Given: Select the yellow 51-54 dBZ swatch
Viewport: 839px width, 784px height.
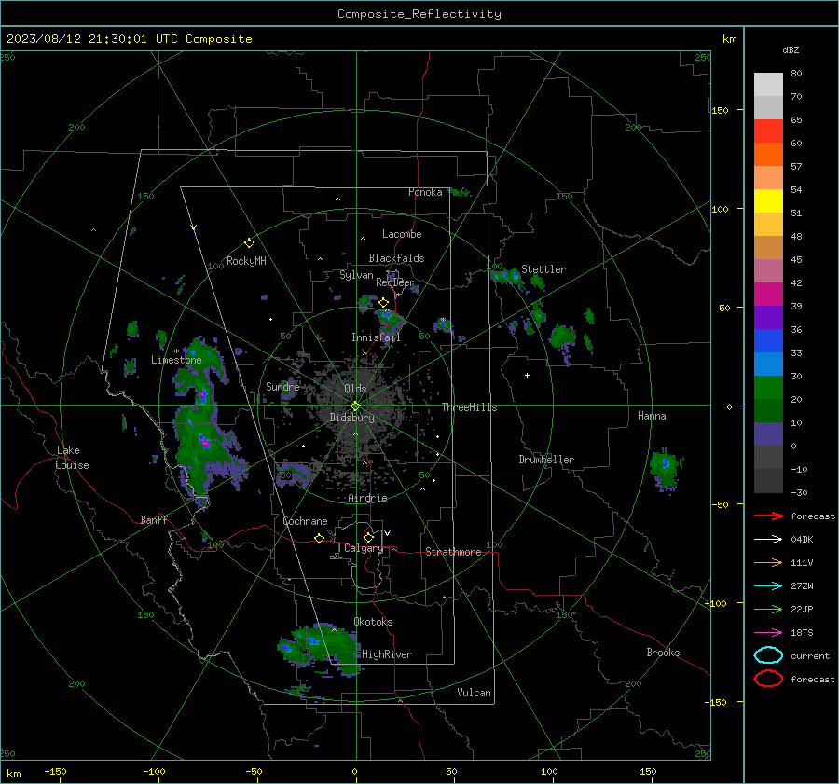Looking at the screenshot, I should [x=768, y=201].
